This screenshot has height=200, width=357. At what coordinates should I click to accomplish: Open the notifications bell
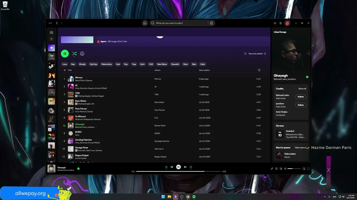(275, 23)
